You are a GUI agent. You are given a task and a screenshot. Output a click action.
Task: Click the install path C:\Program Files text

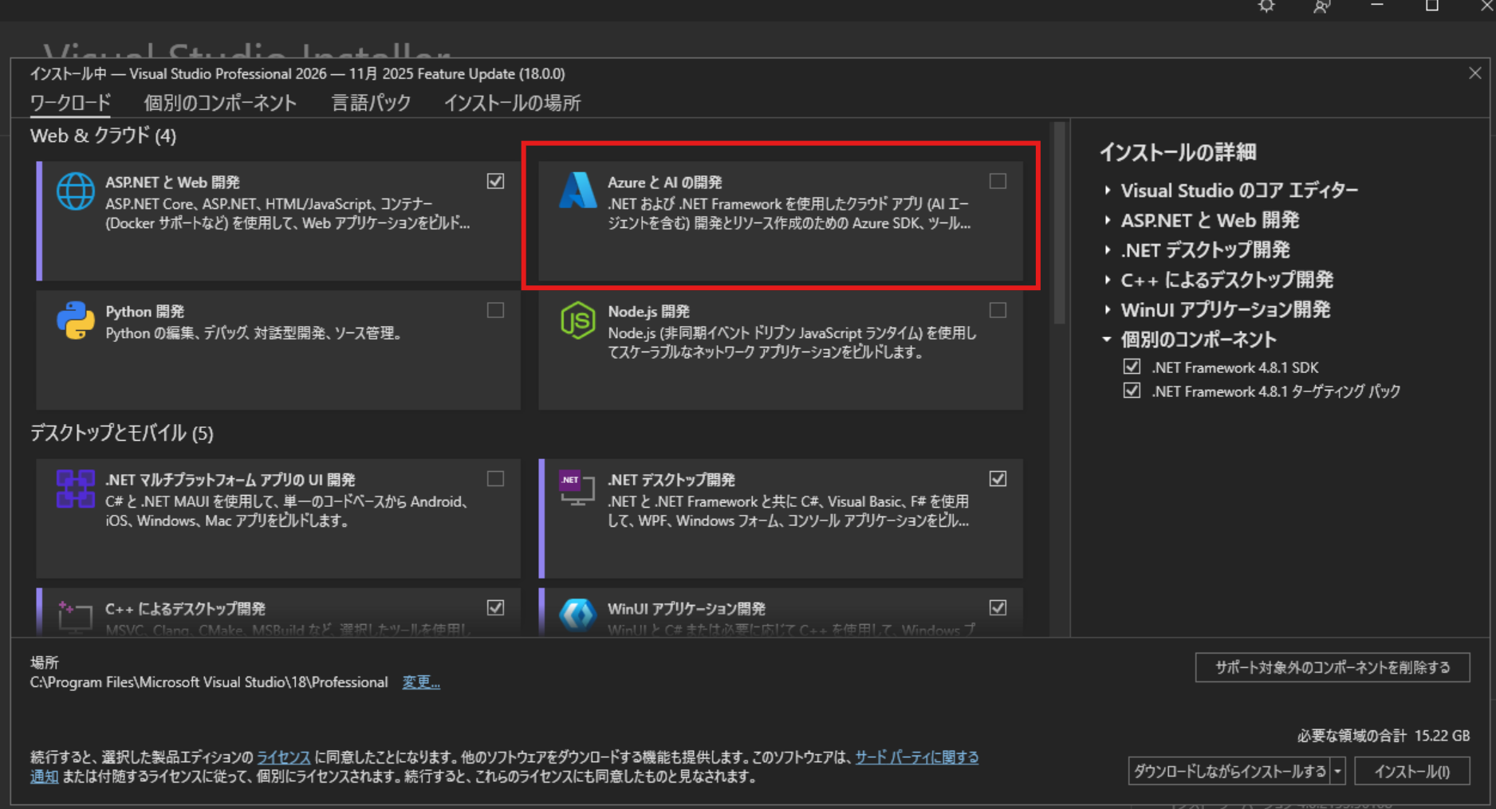(x=209, y=682)
